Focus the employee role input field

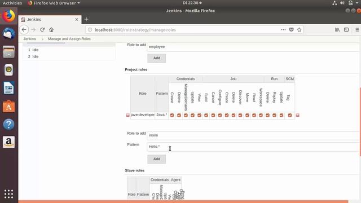[253, 47]
